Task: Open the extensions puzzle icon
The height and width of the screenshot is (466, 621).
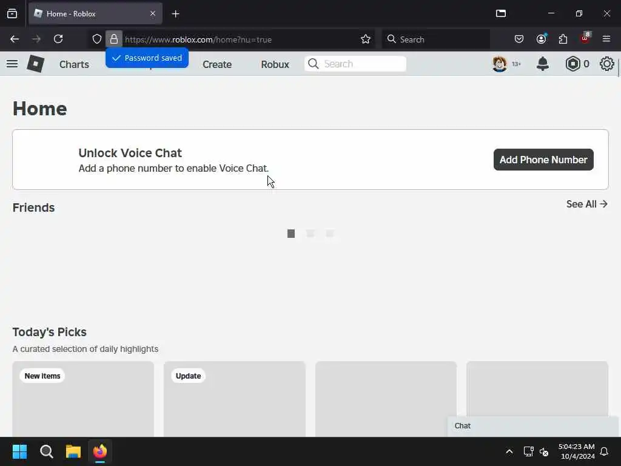Action: (x=563, y=39)
